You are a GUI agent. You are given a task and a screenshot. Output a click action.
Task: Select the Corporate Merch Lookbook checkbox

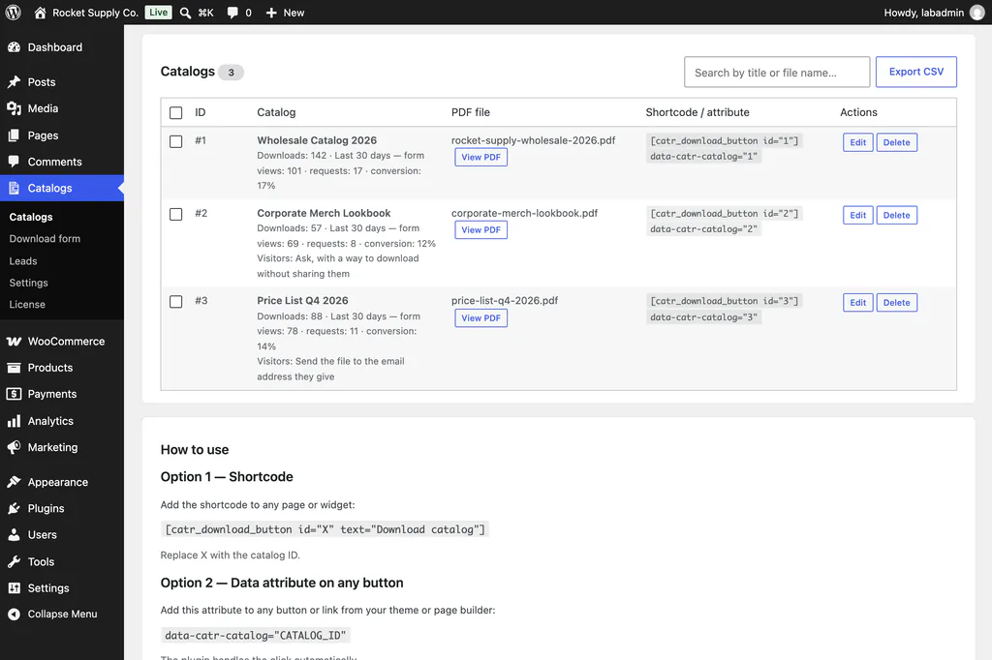[x=176, y=214]
